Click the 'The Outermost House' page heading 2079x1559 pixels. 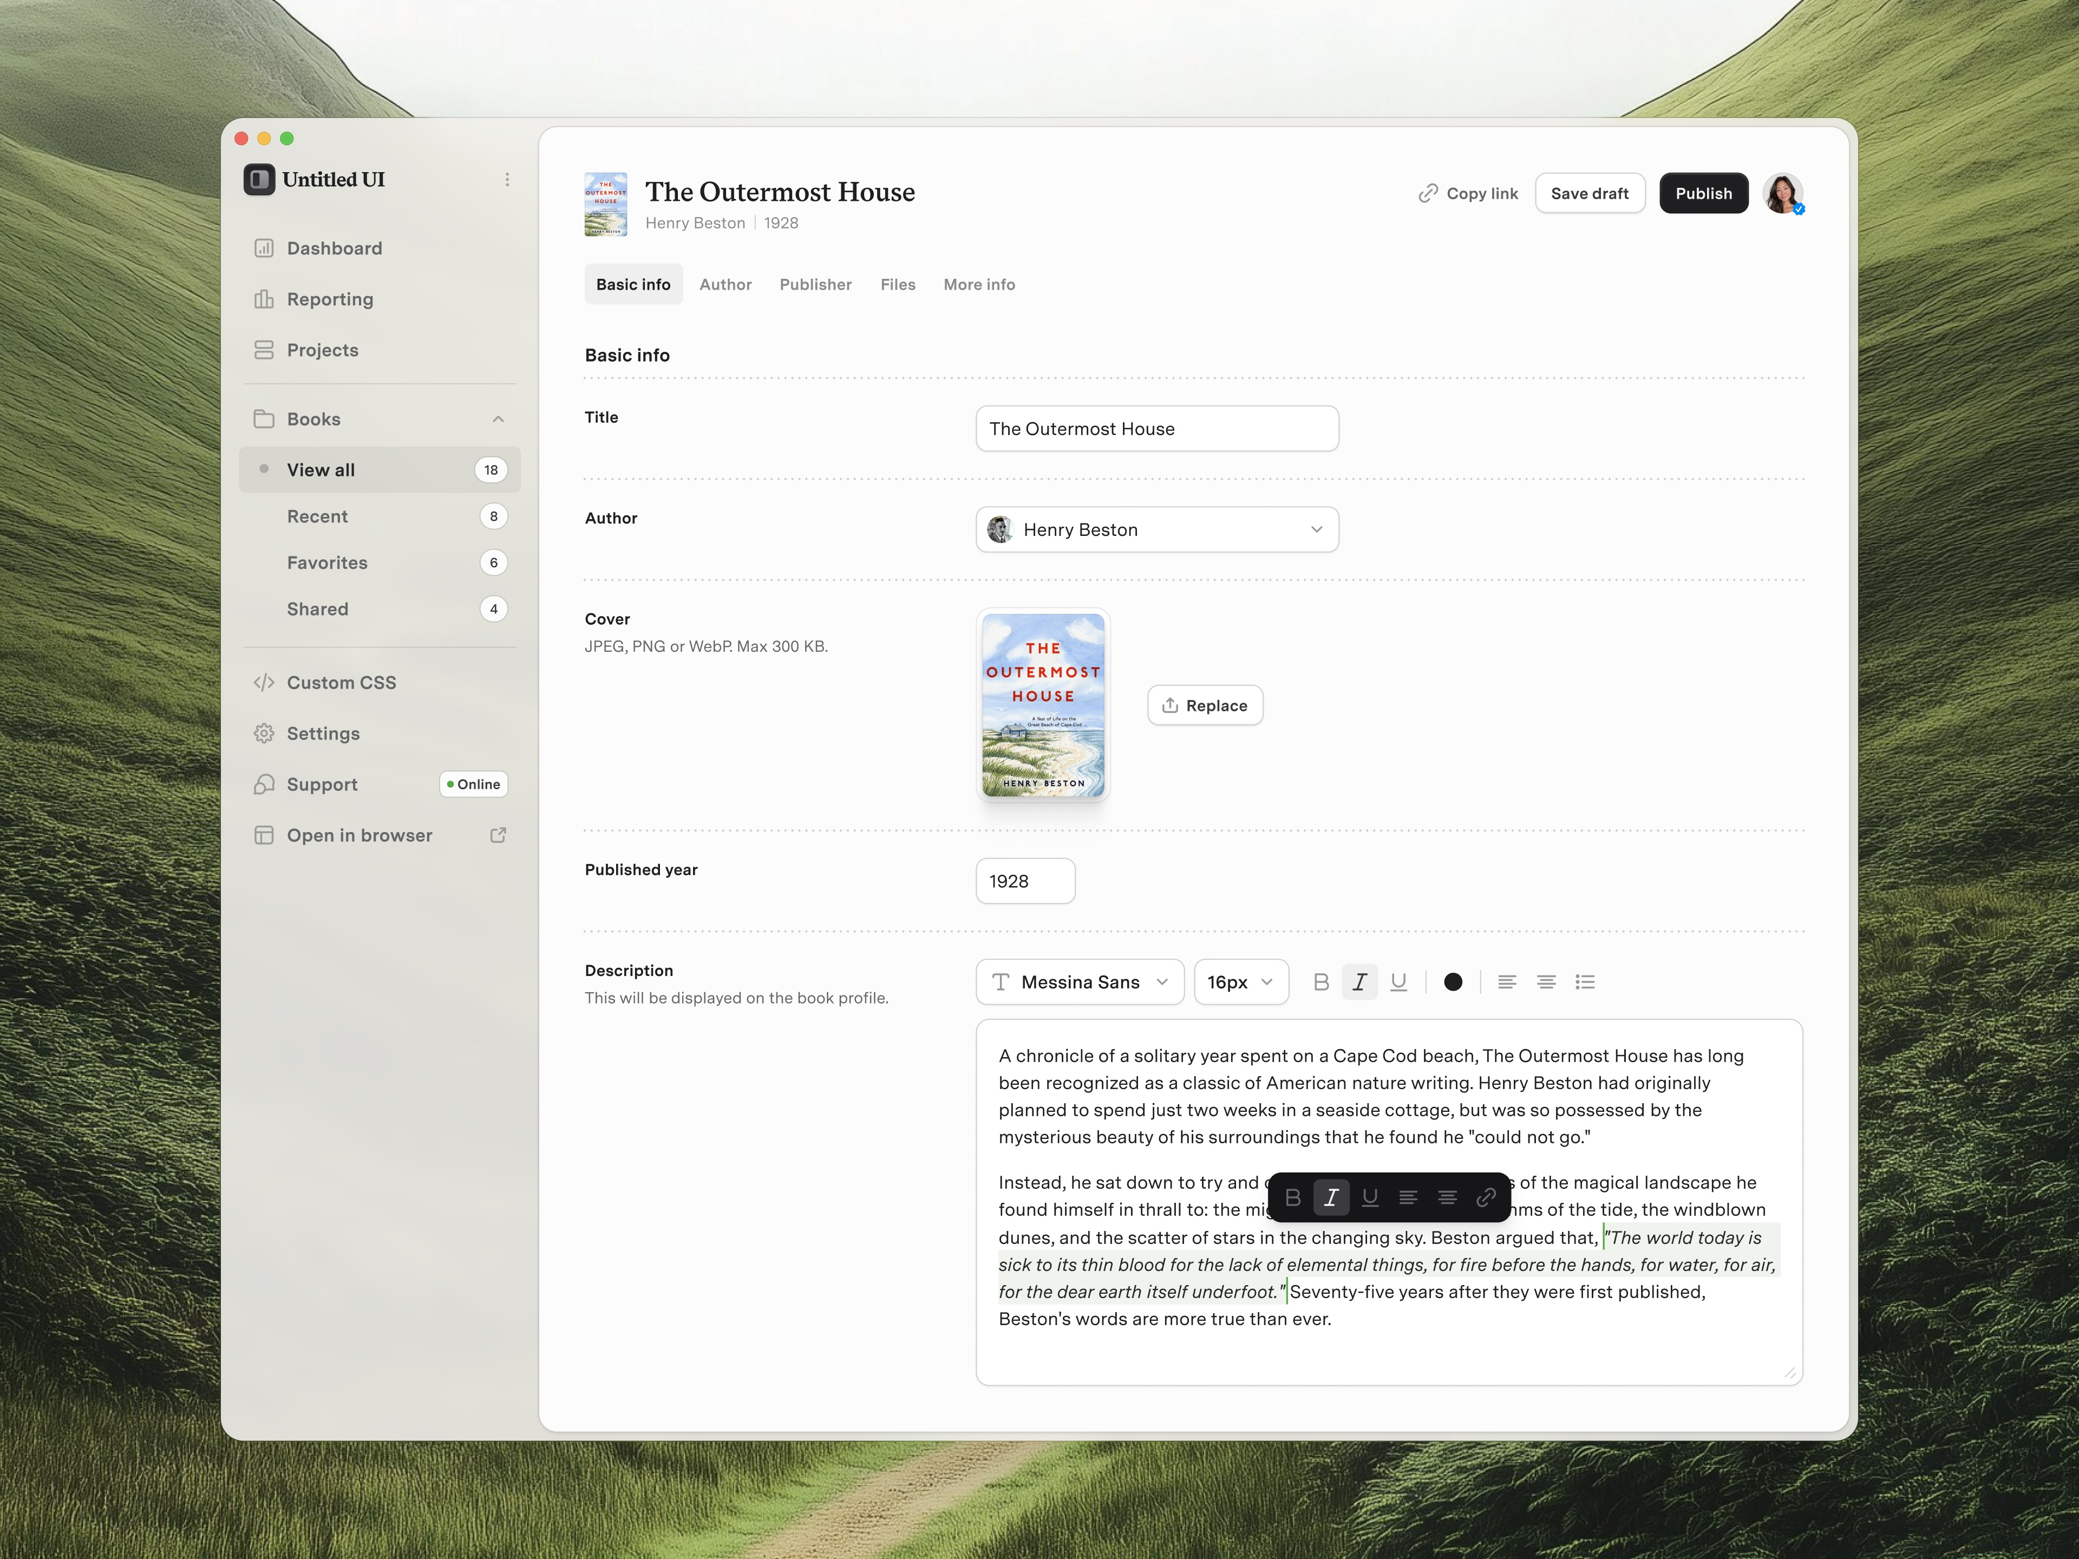(780, 192)
